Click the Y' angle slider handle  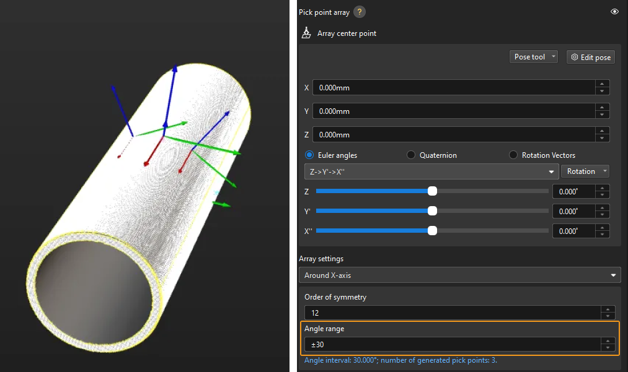tap(432, 211)
